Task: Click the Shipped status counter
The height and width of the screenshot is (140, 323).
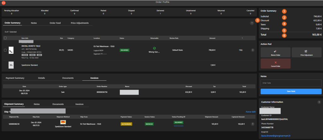Action: [x=131, y=12]
